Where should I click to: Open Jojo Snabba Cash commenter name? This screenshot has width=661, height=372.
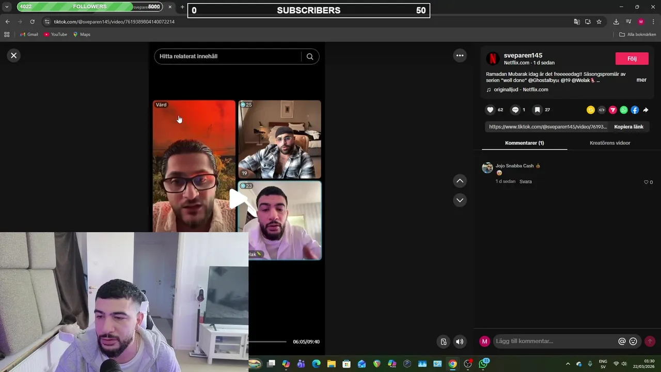(x=514, y=166)
